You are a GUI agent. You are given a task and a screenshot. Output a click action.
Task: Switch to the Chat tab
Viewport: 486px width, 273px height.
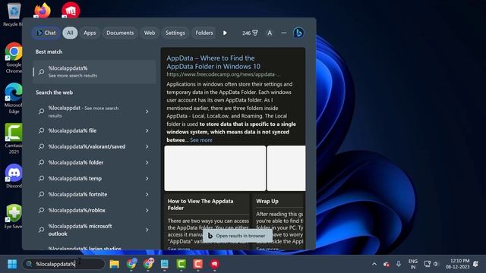coord(46,33)
